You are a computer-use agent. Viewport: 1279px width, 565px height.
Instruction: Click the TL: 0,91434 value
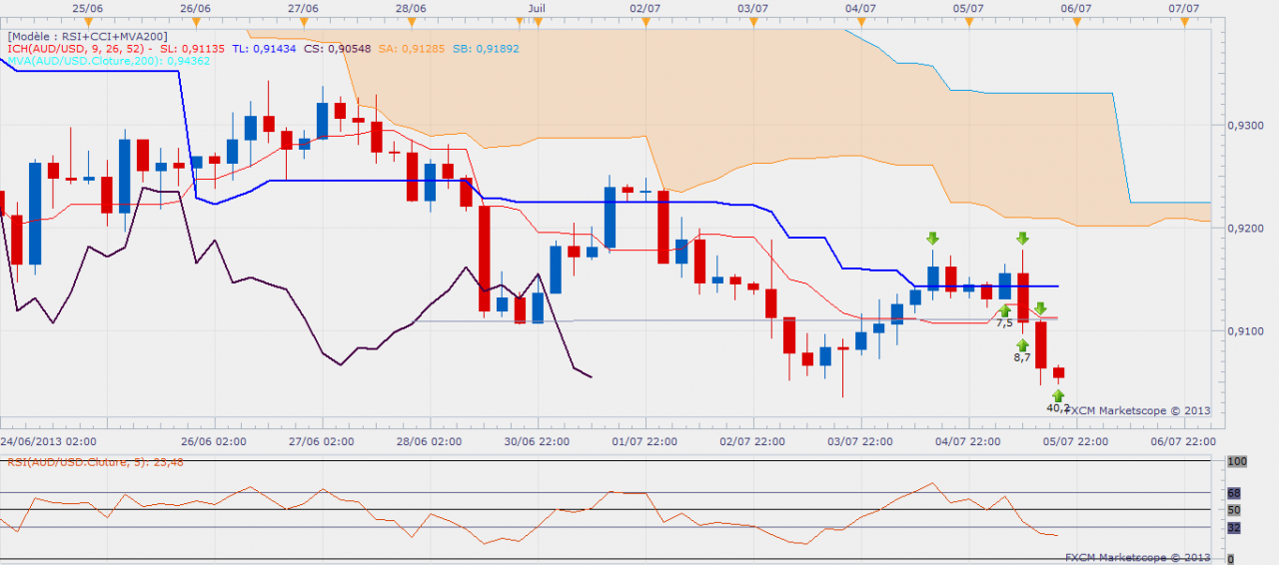[264, 48]
